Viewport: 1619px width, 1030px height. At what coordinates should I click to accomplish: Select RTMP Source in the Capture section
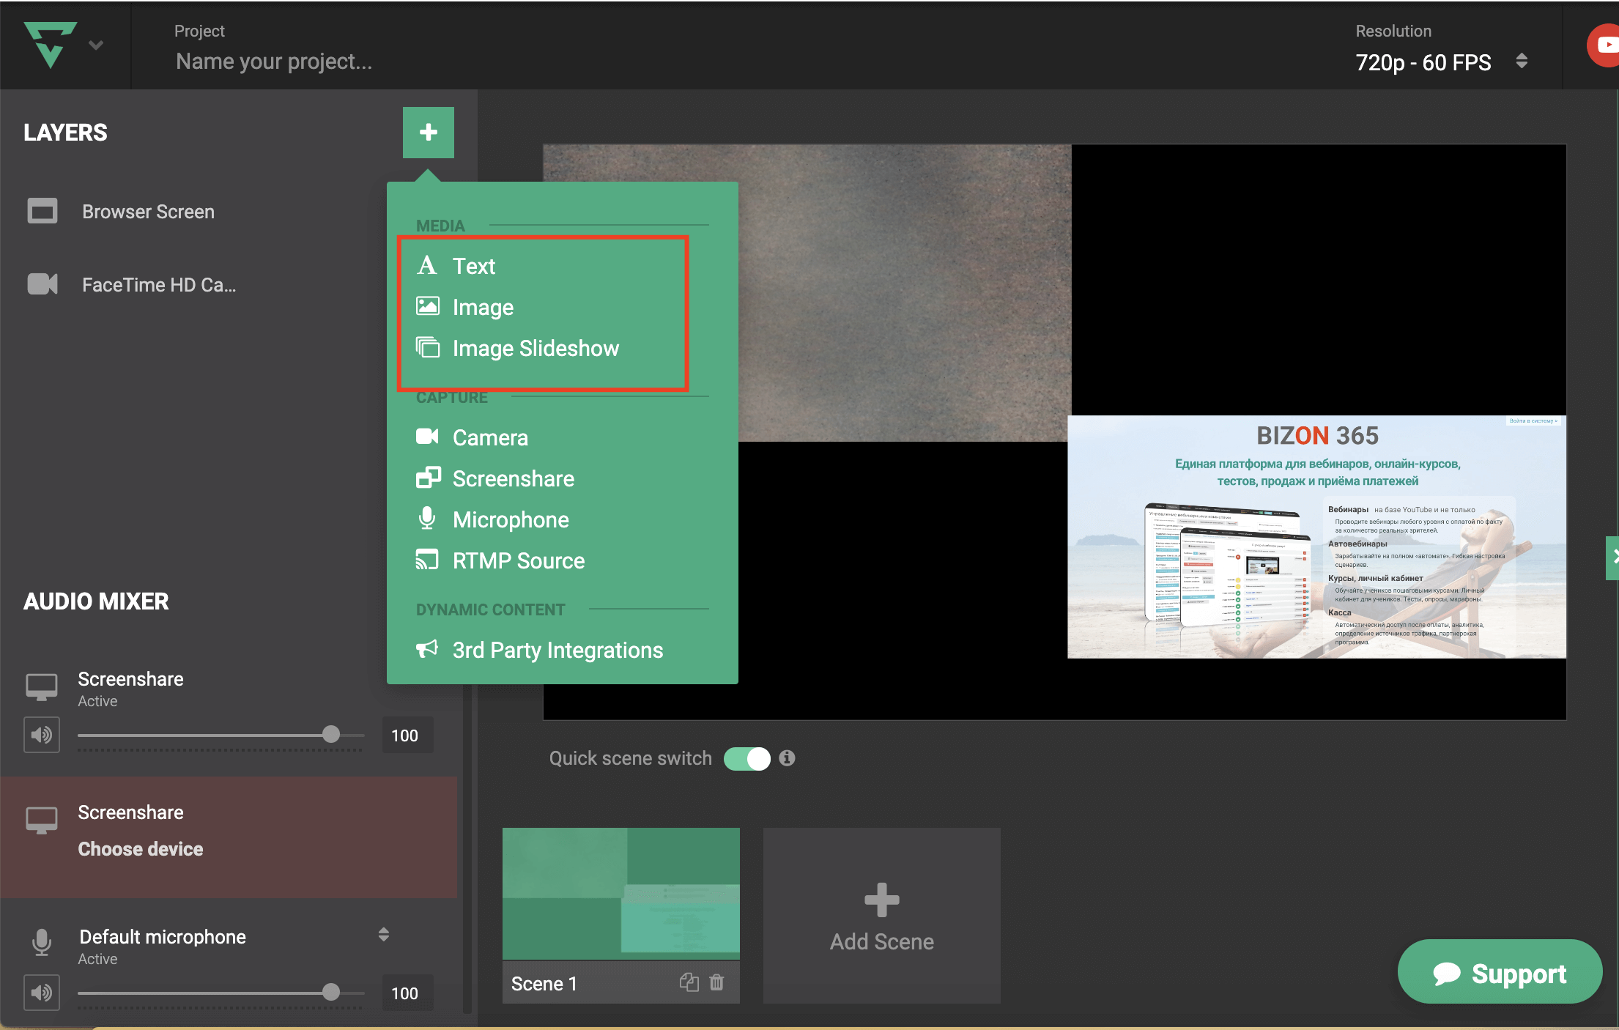coord(518,560)
